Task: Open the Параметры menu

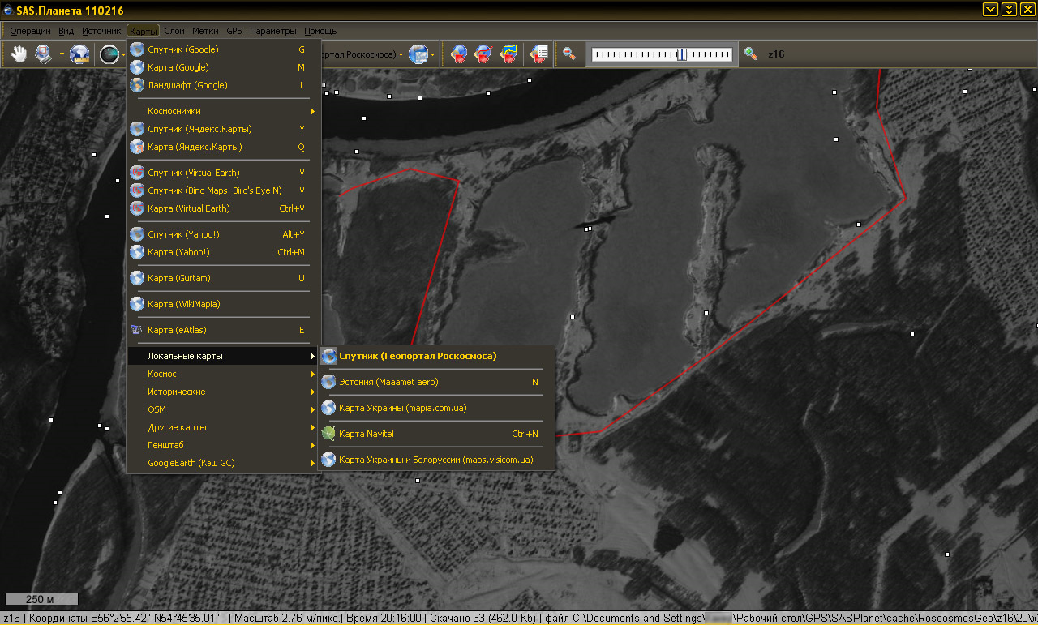Action: pos(273,31)
